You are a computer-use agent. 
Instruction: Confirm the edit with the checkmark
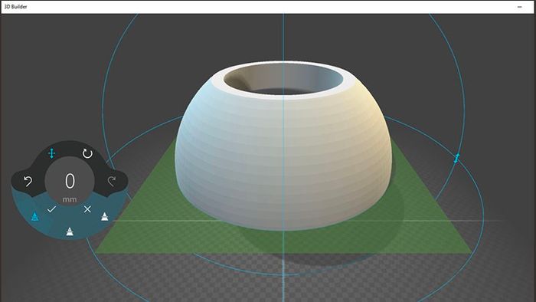[51, 208]
